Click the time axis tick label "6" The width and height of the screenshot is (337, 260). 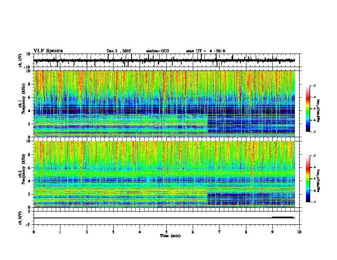click(x=193, y=232)
